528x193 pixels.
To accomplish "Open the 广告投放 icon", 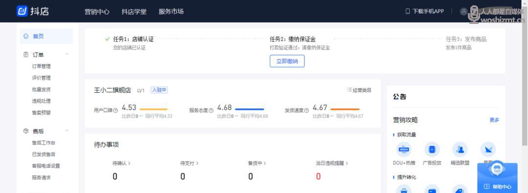I will tap(432, 149).
